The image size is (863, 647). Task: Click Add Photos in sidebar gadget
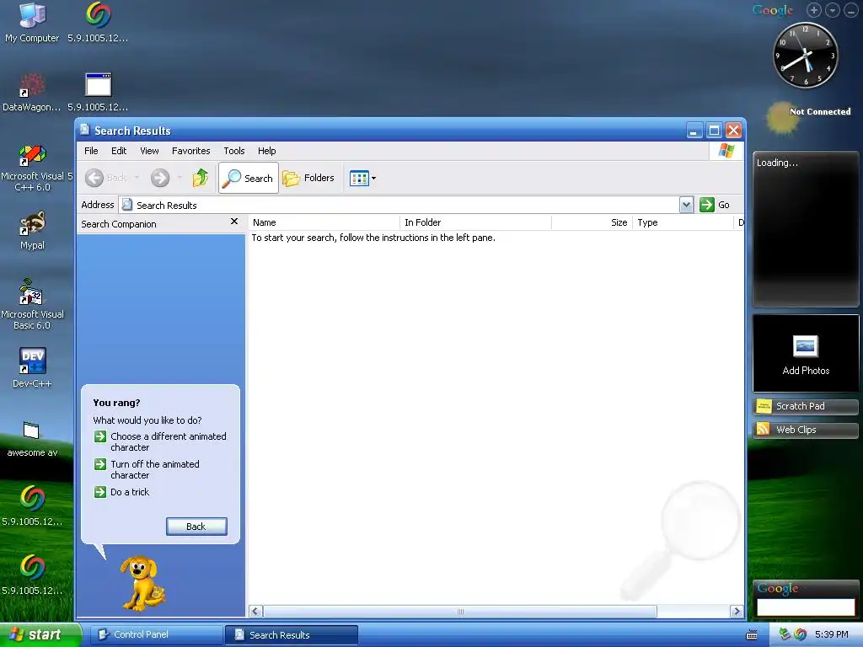click(806, 354)
